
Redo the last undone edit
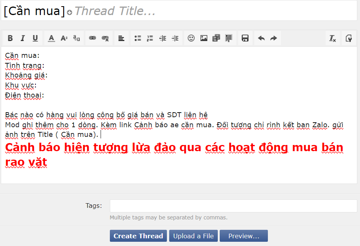[274, 38]
